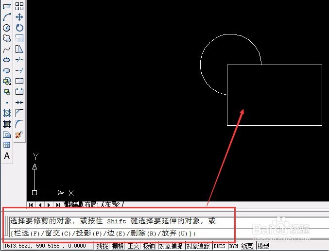Select the Join tool

[x=19, y=102]
